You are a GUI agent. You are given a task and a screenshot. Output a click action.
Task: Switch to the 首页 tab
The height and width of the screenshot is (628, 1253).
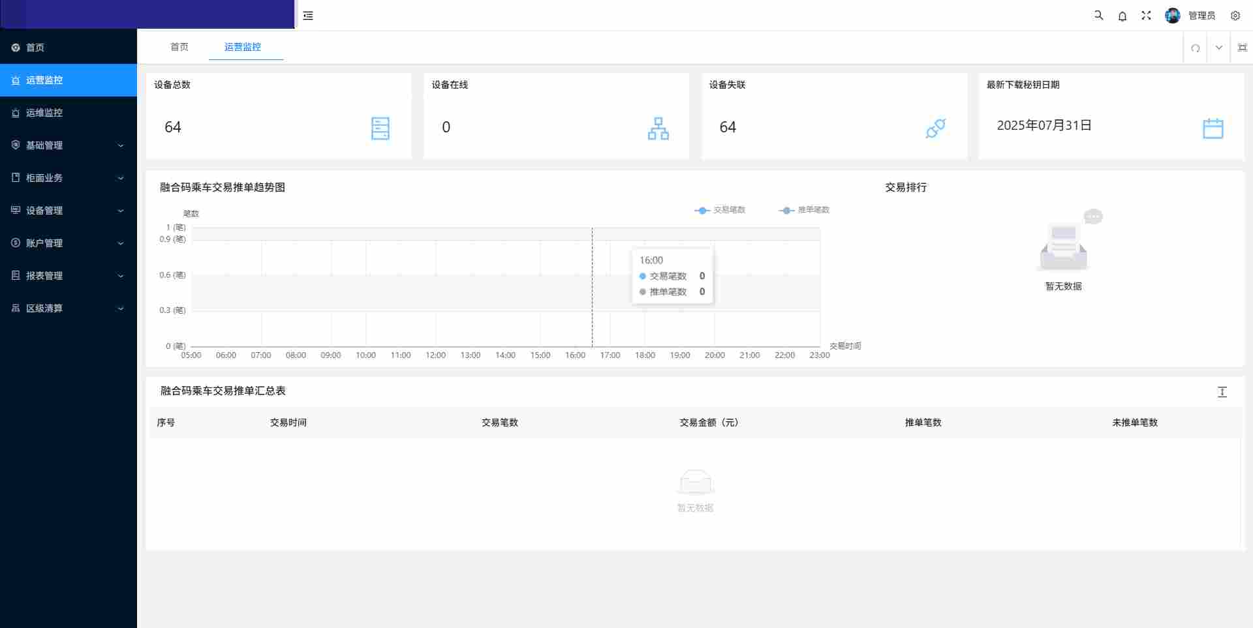[179, 47]
